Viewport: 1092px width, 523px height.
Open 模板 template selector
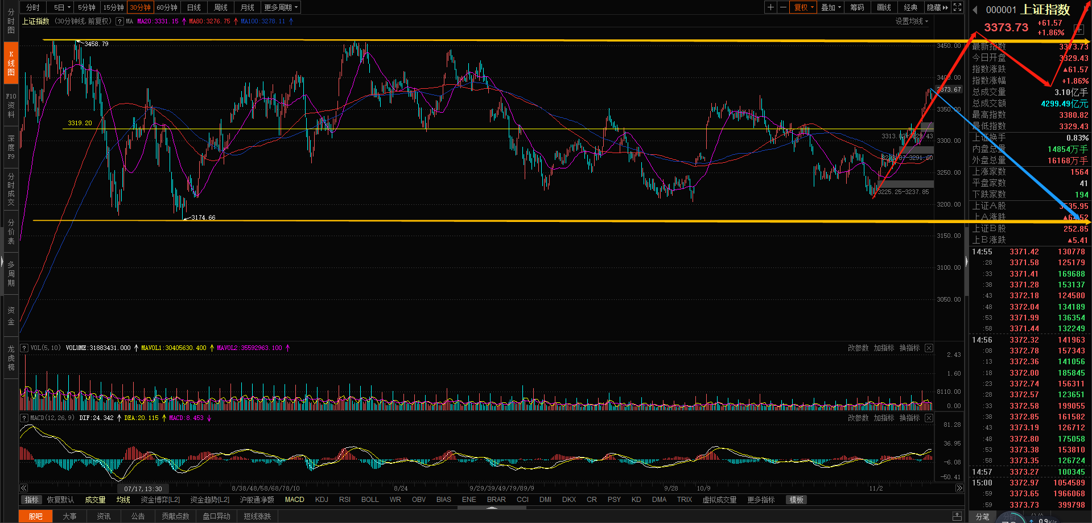tap(797, 500)
